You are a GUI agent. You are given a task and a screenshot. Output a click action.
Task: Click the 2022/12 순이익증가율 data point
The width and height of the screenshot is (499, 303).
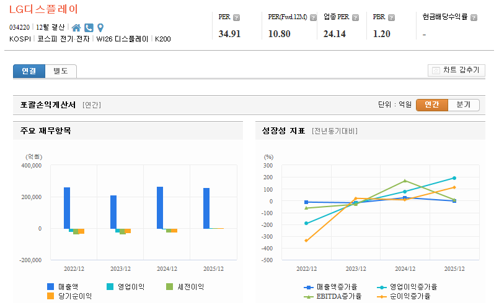click(x=306, y=241)
